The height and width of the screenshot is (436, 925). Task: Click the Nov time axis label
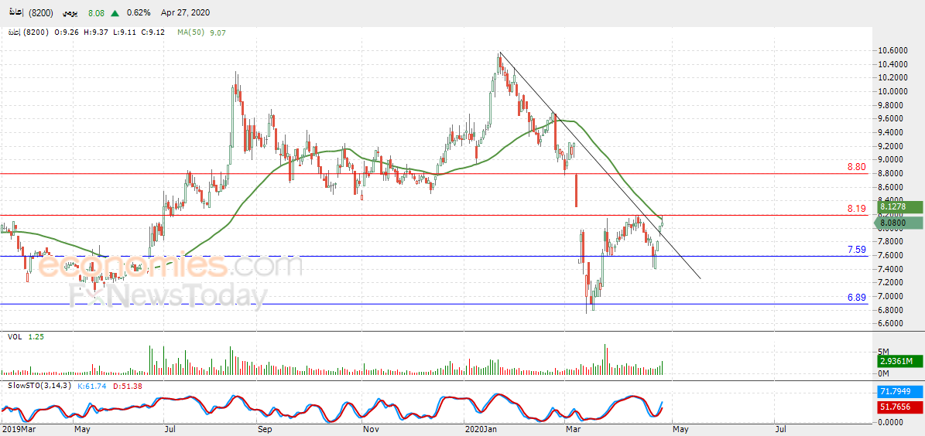(x=370, y=430)
